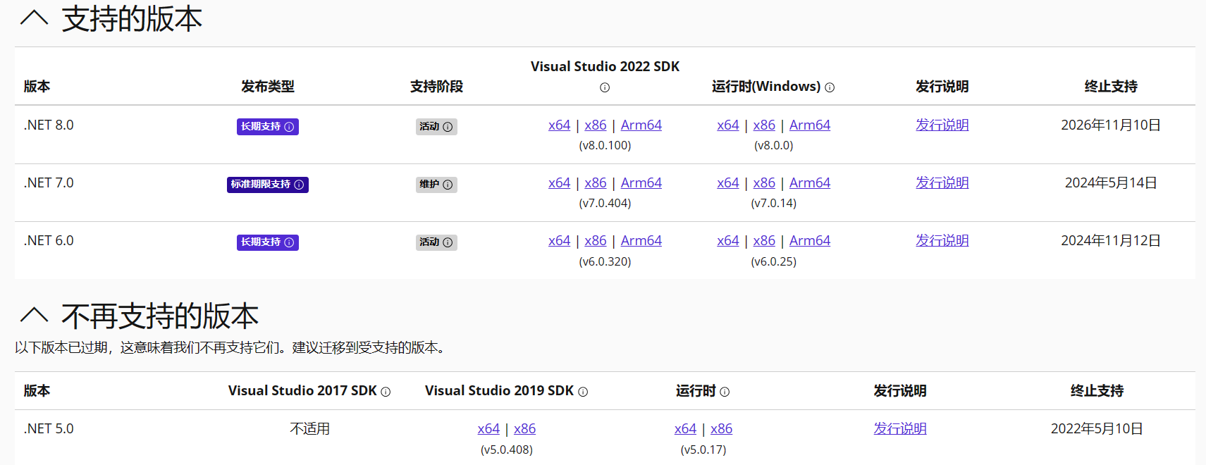
Task: Download .NET 6.0 SDK x86 link
Action: (x=595, y=240)
